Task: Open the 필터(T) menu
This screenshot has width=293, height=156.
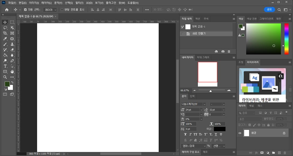Action: [x=79, y=3]
